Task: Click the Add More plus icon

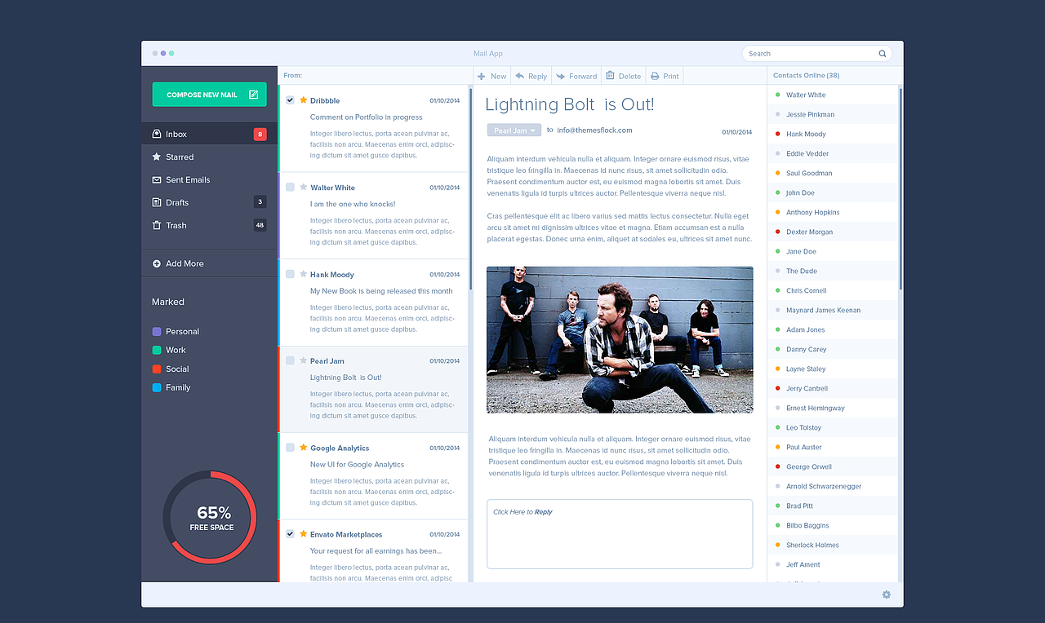Action: point(157,263)
